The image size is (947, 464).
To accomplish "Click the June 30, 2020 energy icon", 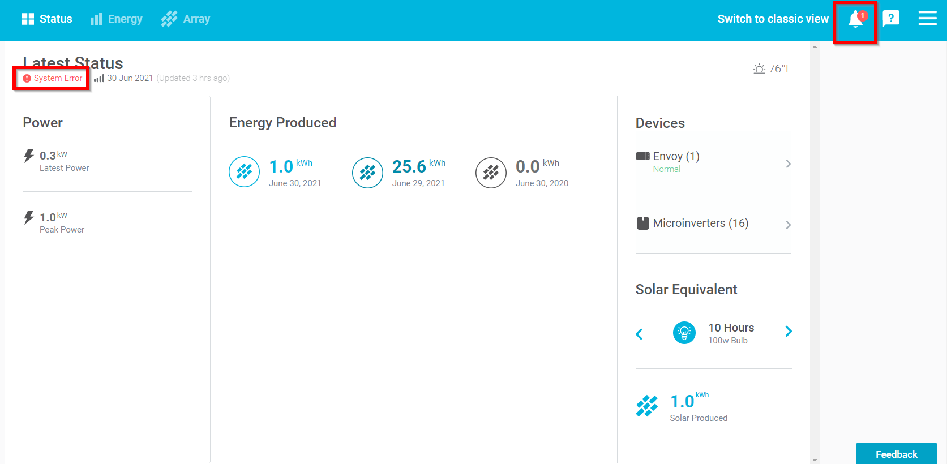I will pos(491,172).
